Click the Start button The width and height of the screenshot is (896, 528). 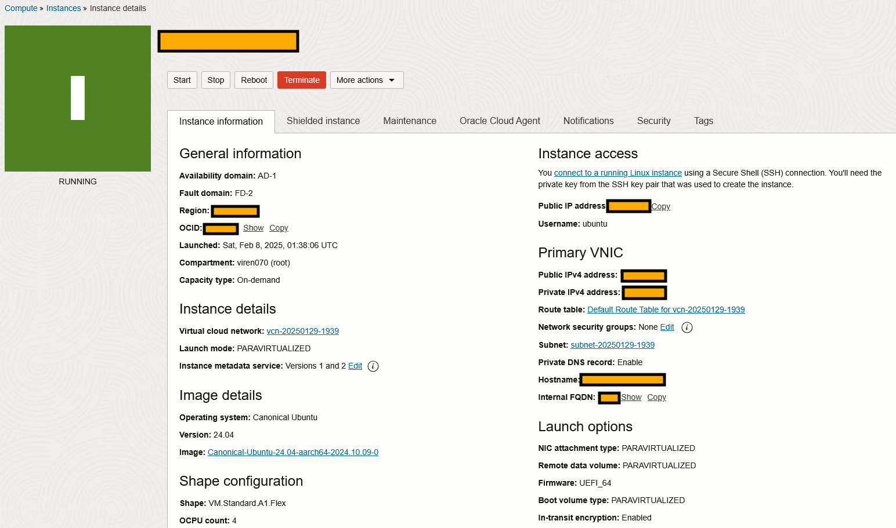click(182, 80)
